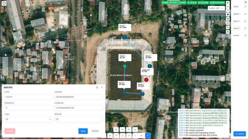Edit Point 5 with its pencil icon
Image resolution: width=249 pixels, height=139 pixels.
[245, 36]
